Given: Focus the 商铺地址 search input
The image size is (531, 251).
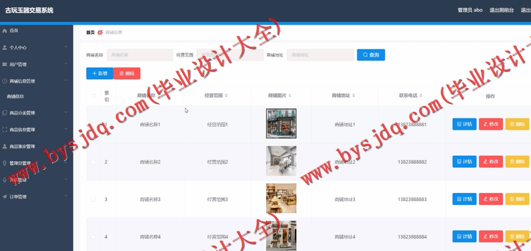Looking at the screenshot, I should 320,55.
